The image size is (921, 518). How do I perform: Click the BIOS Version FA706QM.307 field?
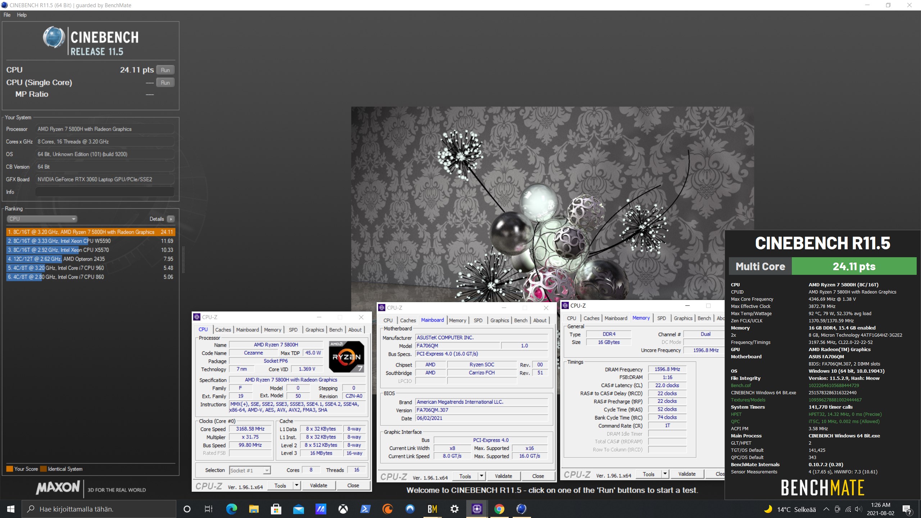(x=481, y=410)
